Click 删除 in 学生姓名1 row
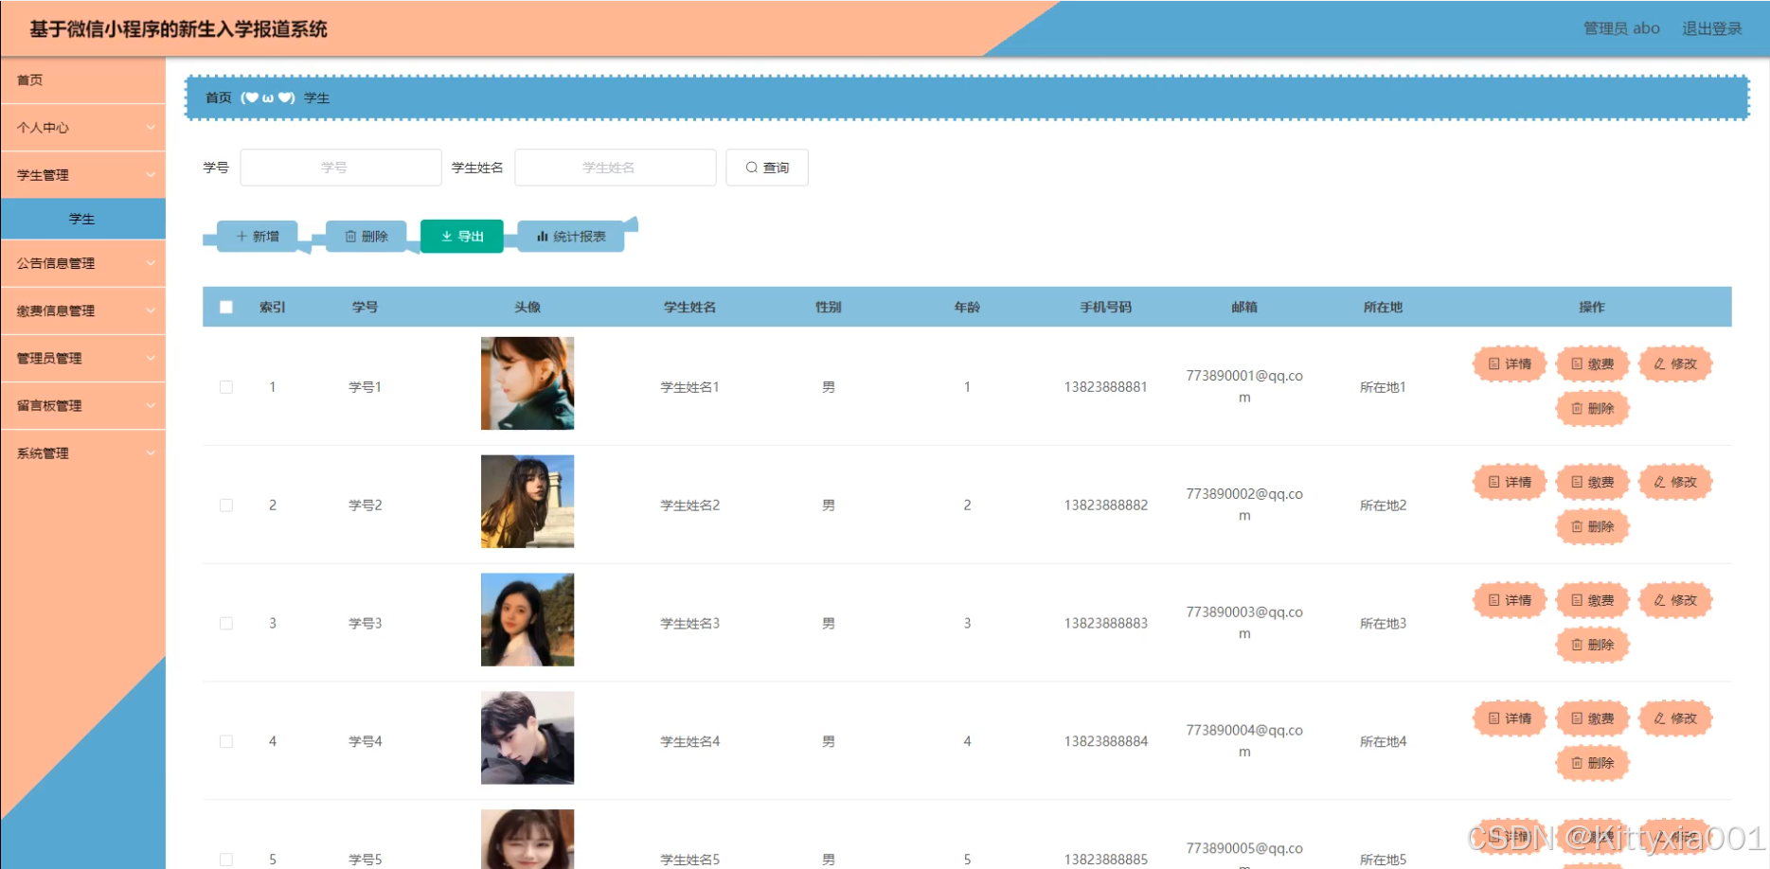Viewport: 1770px width, 869px height. click(x=1593, y=408)
